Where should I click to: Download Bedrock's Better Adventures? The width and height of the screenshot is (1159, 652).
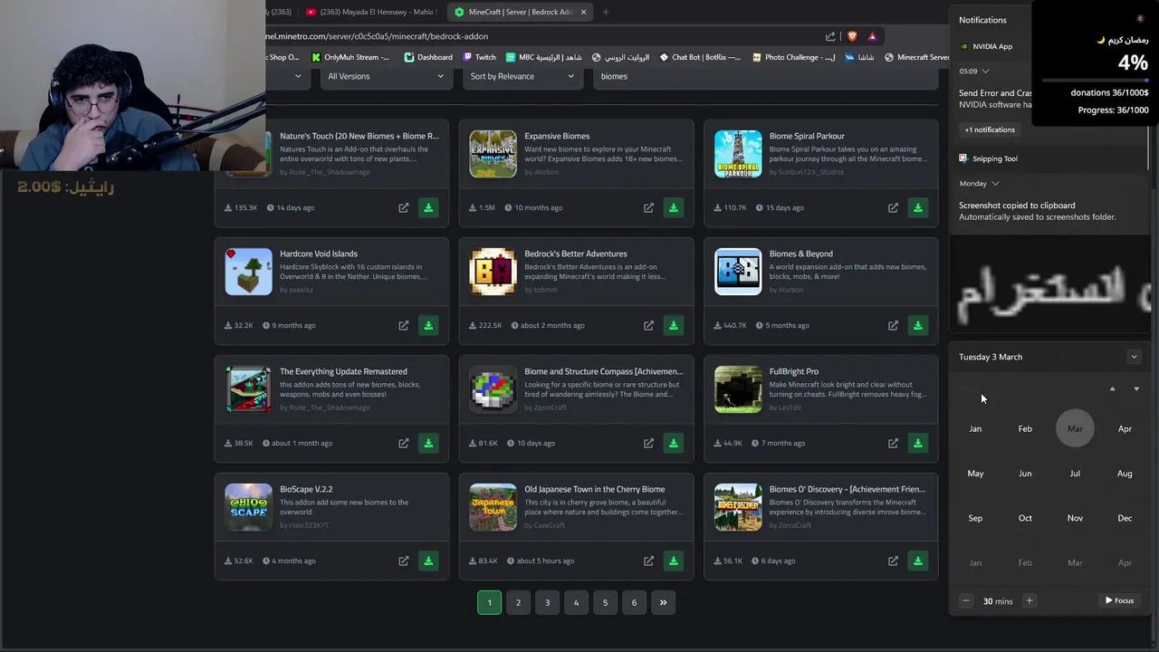click(x=673, y=325)
